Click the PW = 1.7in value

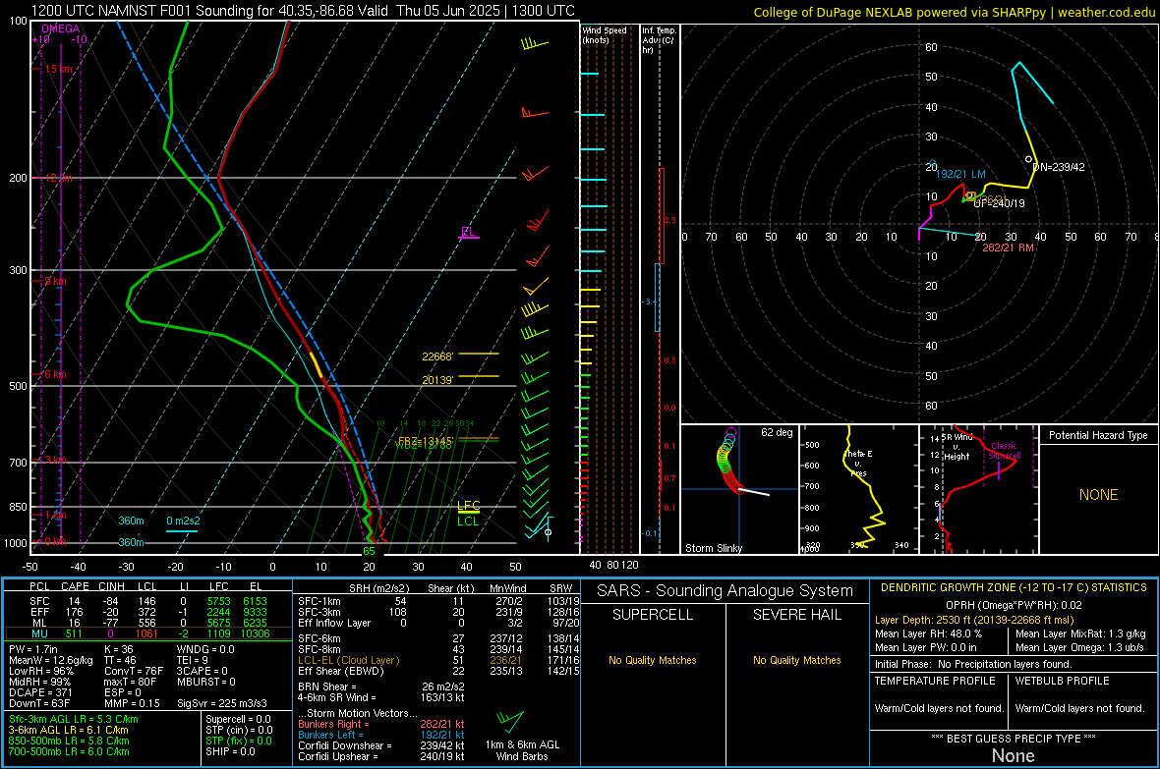click(33, 649)
